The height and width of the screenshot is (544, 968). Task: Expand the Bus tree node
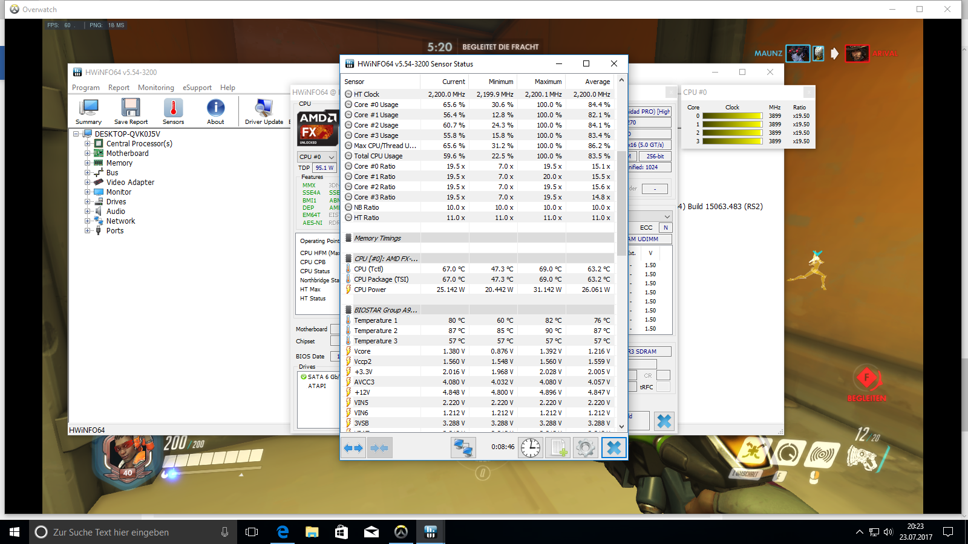pos(88,173)
